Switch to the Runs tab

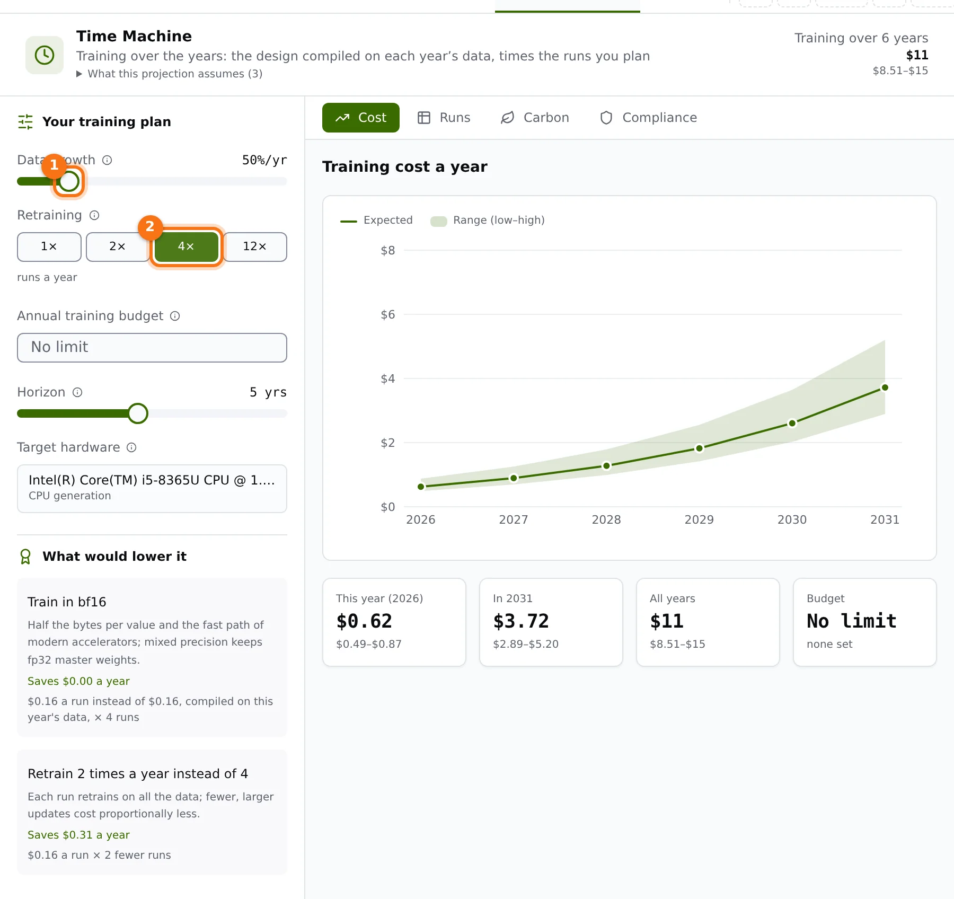(x=444, y=118)
